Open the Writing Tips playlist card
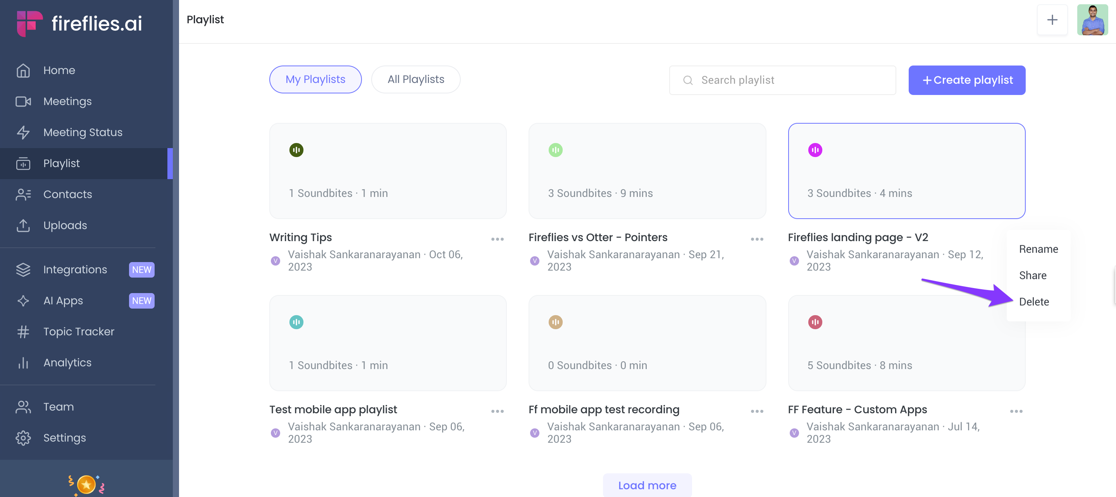 coord(388,171)
